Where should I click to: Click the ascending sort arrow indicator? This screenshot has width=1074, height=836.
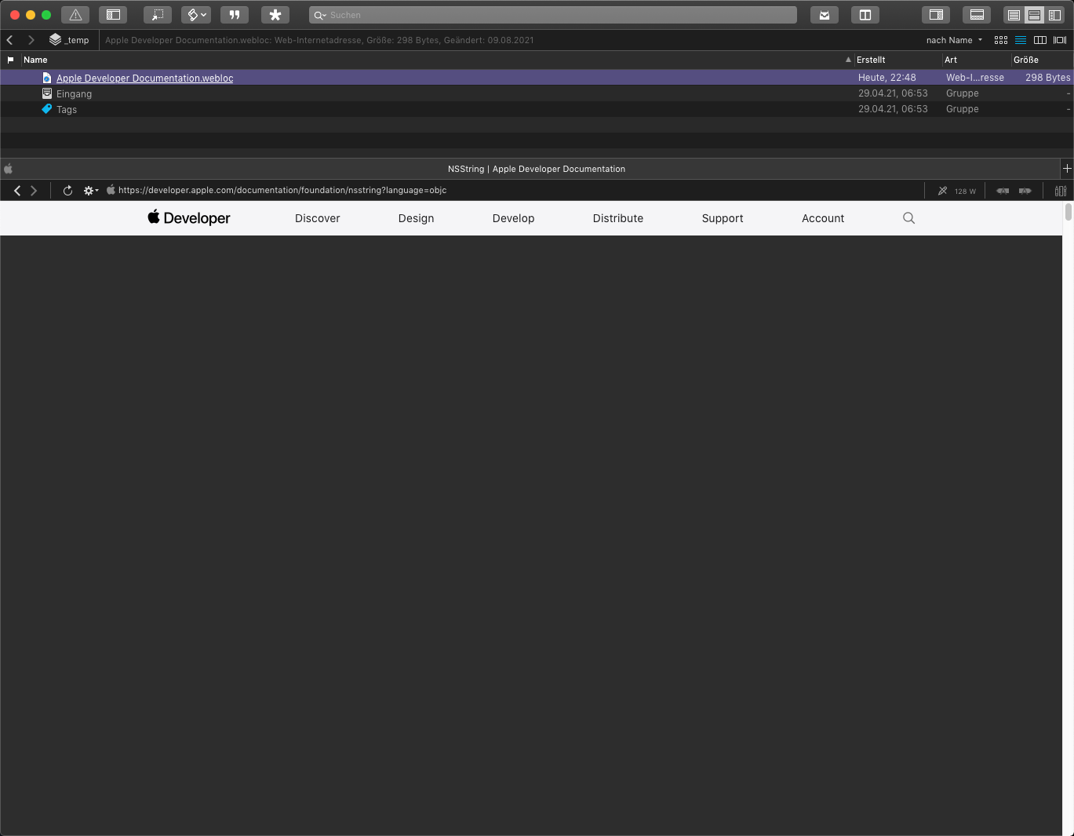tap(848, 60)
